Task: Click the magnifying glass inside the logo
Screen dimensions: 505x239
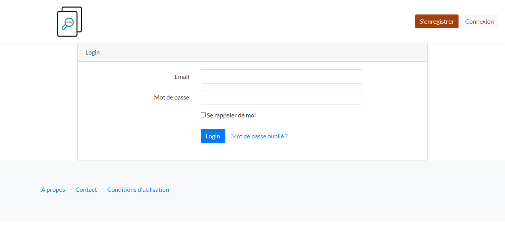Action: [x=68, y=24]
